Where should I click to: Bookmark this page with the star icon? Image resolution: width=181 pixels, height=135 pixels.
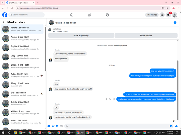tap(167, 8)
